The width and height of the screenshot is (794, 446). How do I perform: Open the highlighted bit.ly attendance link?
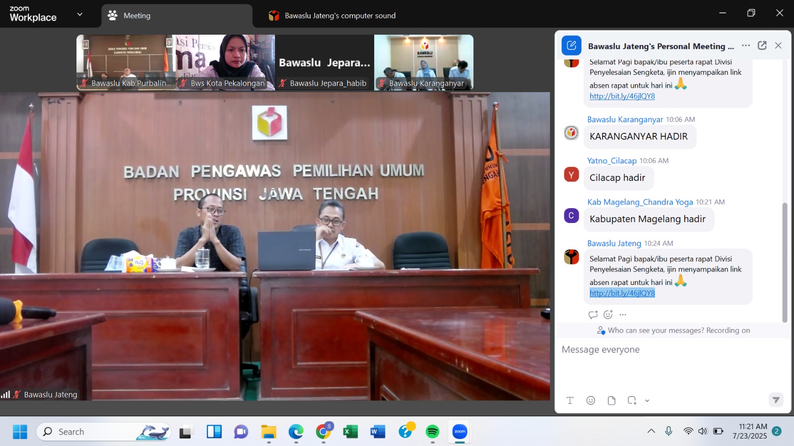pos(622,293)
